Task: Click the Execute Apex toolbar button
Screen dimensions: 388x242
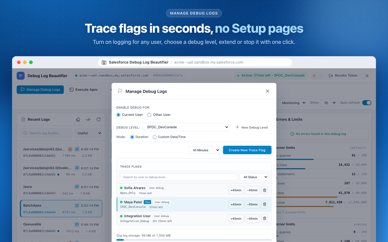Action: 84,90
